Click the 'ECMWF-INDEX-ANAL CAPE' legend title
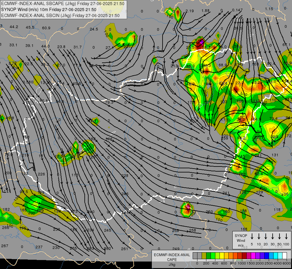292x269 pixels. click(x=172, y=257)
